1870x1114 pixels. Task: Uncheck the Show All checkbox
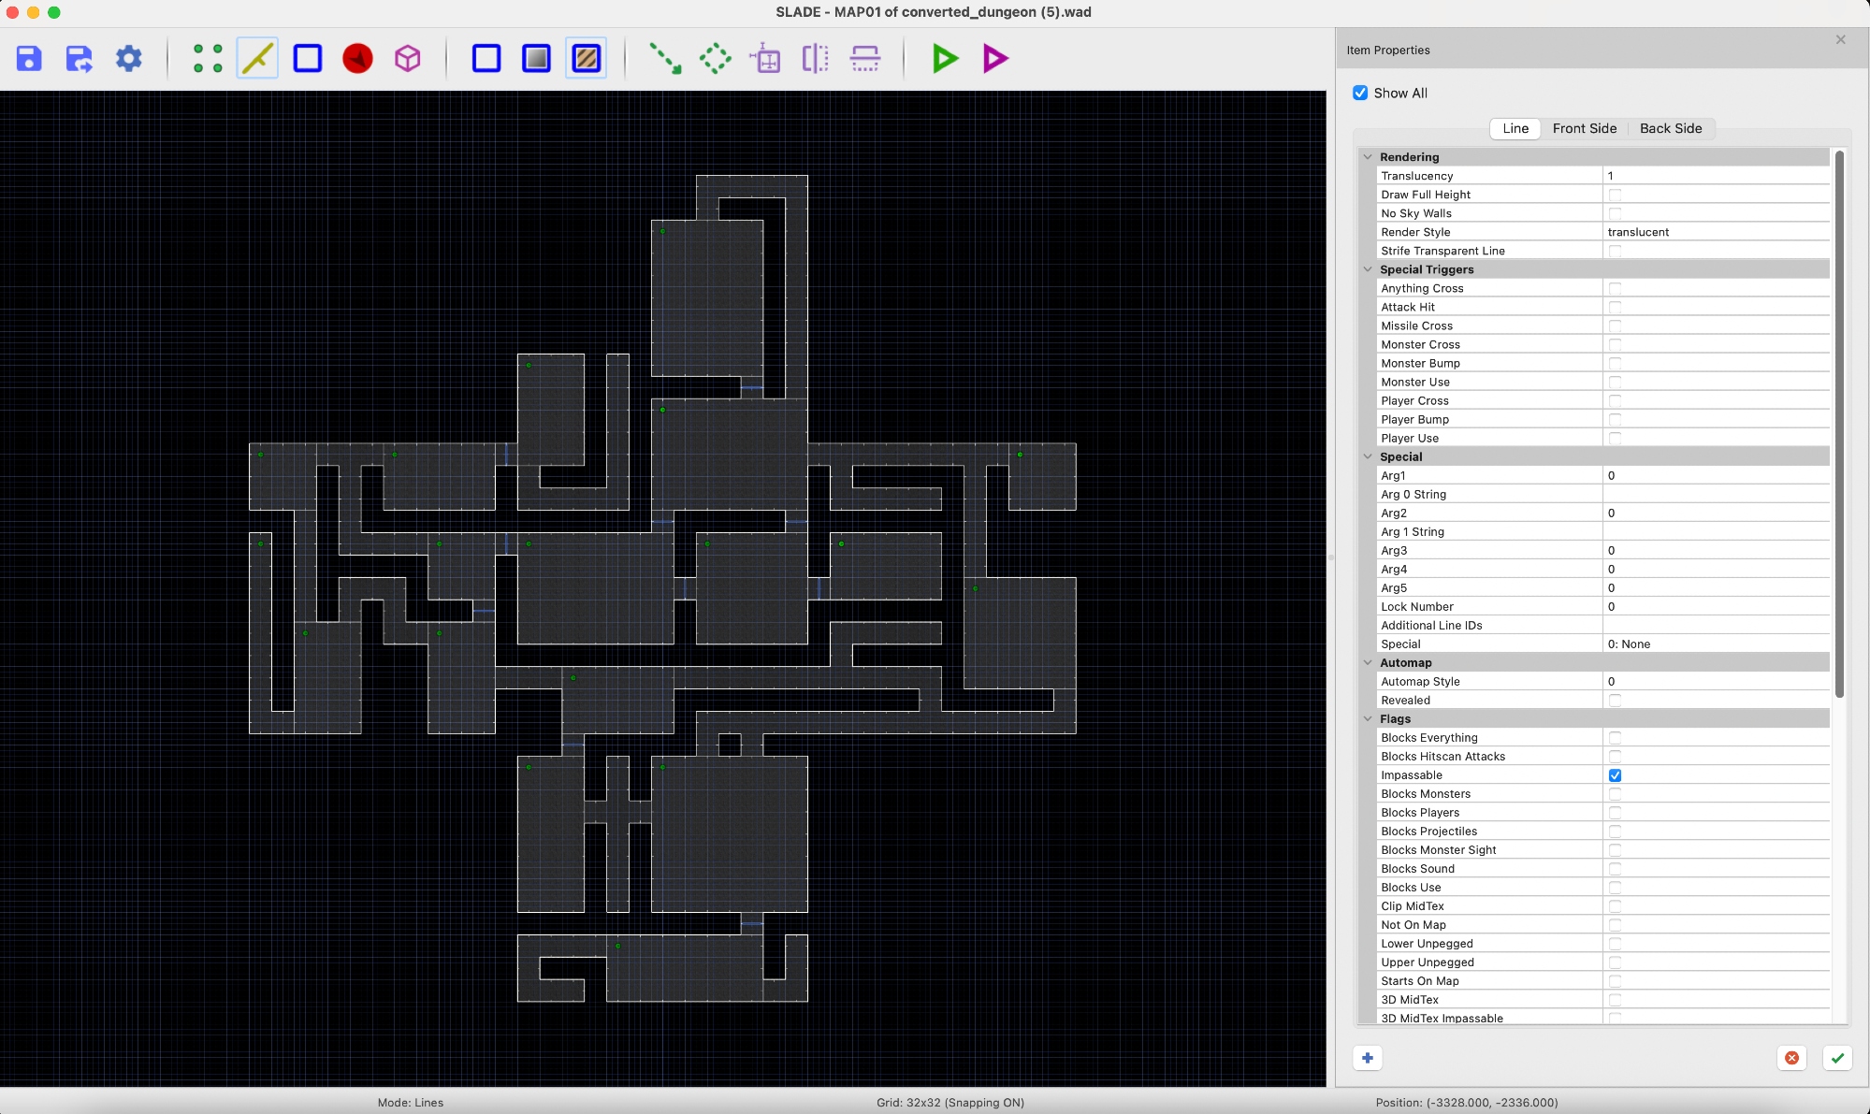tap(1360, 93)
